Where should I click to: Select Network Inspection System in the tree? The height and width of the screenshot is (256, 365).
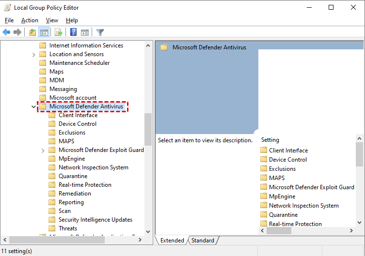[94, 167]
